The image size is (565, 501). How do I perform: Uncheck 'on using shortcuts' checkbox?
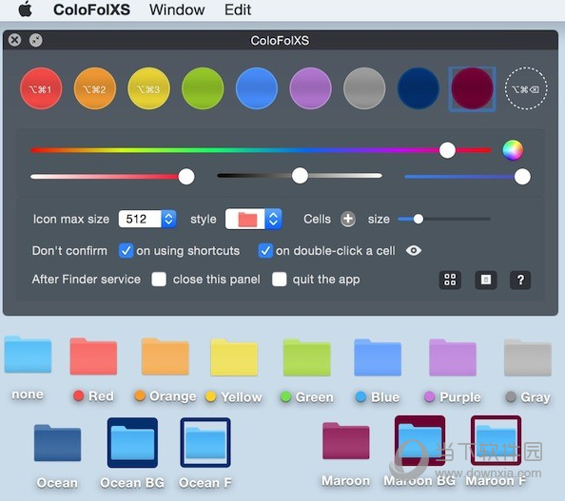[126, 251]
